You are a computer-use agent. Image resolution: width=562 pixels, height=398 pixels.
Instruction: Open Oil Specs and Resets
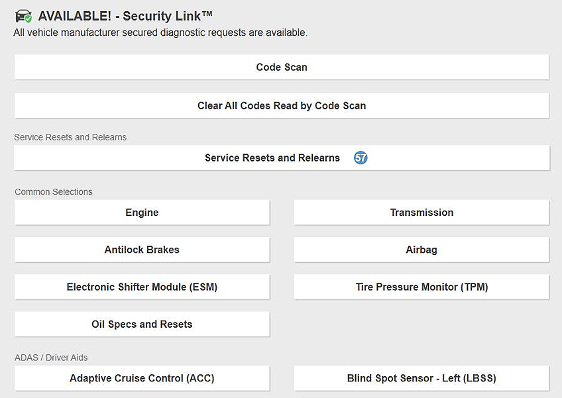point(141,324)
